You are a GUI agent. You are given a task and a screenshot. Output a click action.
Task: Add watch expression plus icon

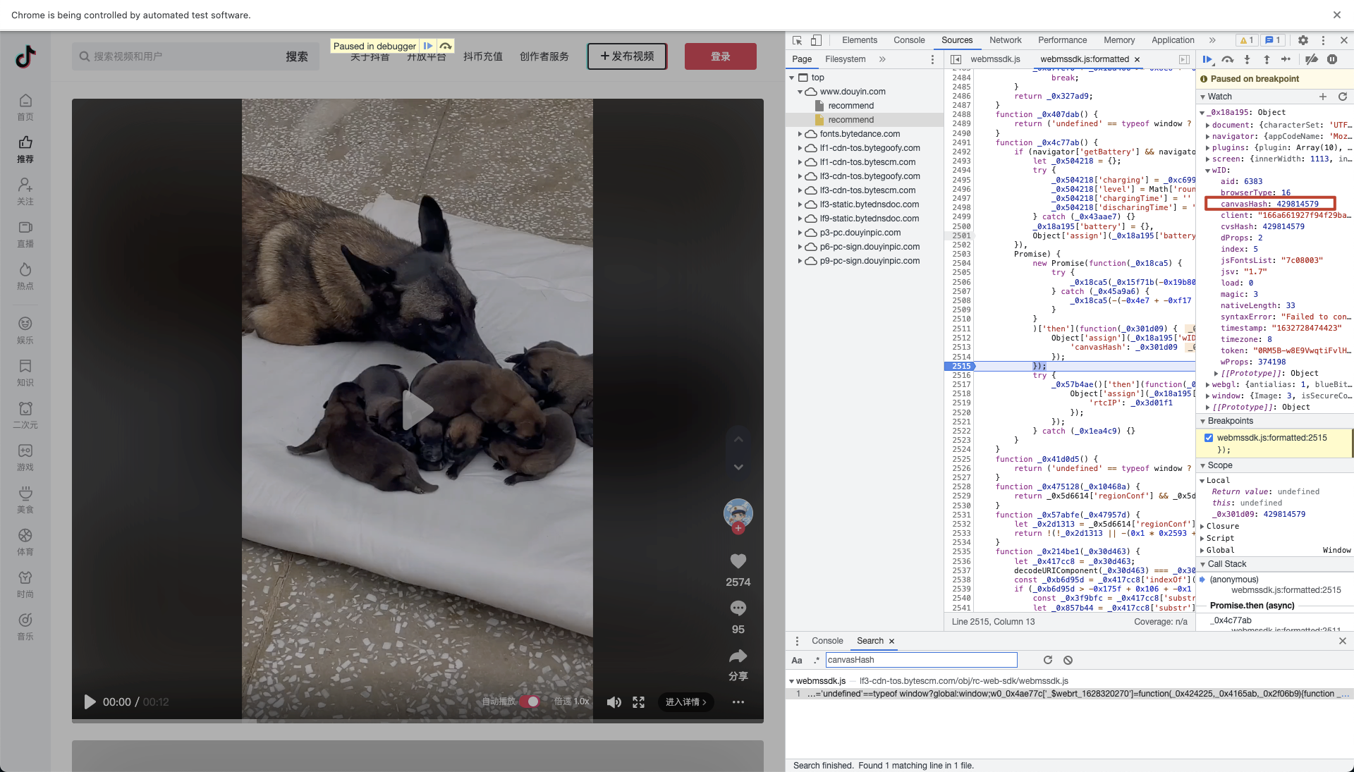tap(1323, 97)
